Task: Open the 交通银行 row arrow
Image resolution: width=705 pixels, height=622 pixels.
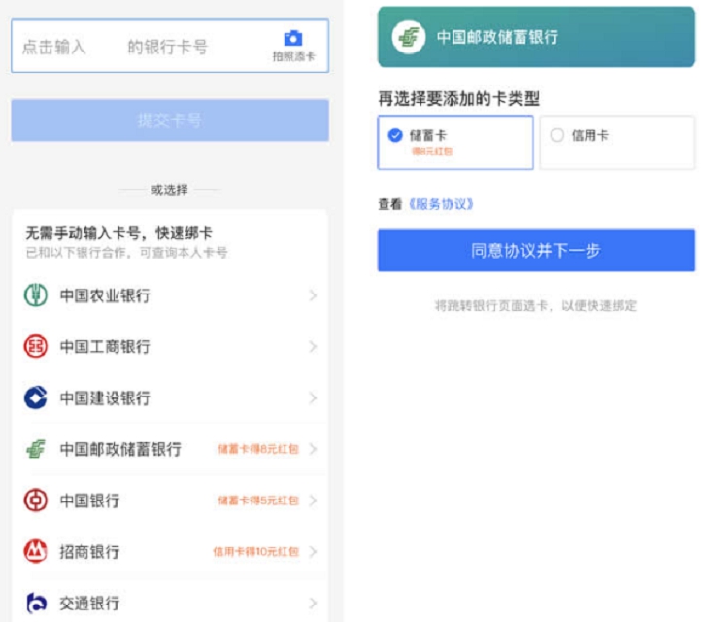Action: click(313, 603)
